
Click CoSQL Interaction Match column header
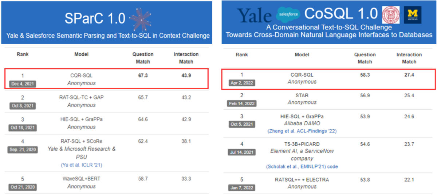pos(409,58)
